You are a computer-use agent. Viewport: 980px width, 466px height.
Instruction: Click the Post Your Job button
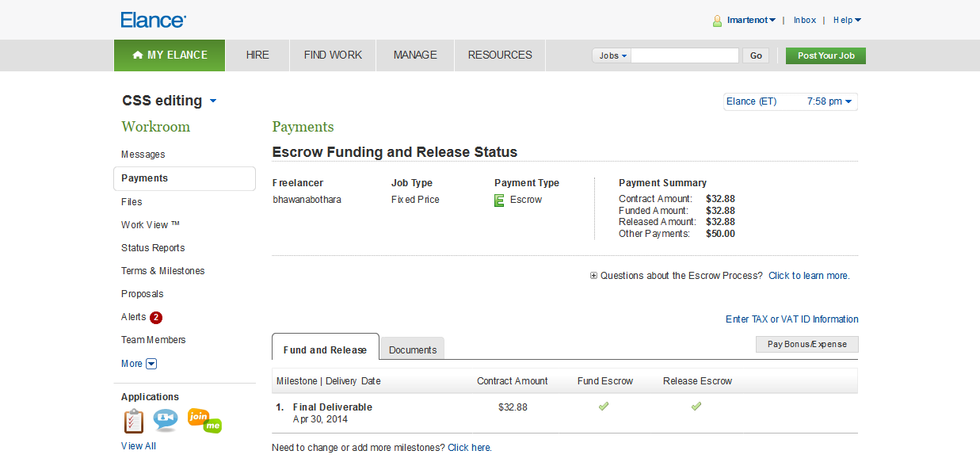[826, 55]
